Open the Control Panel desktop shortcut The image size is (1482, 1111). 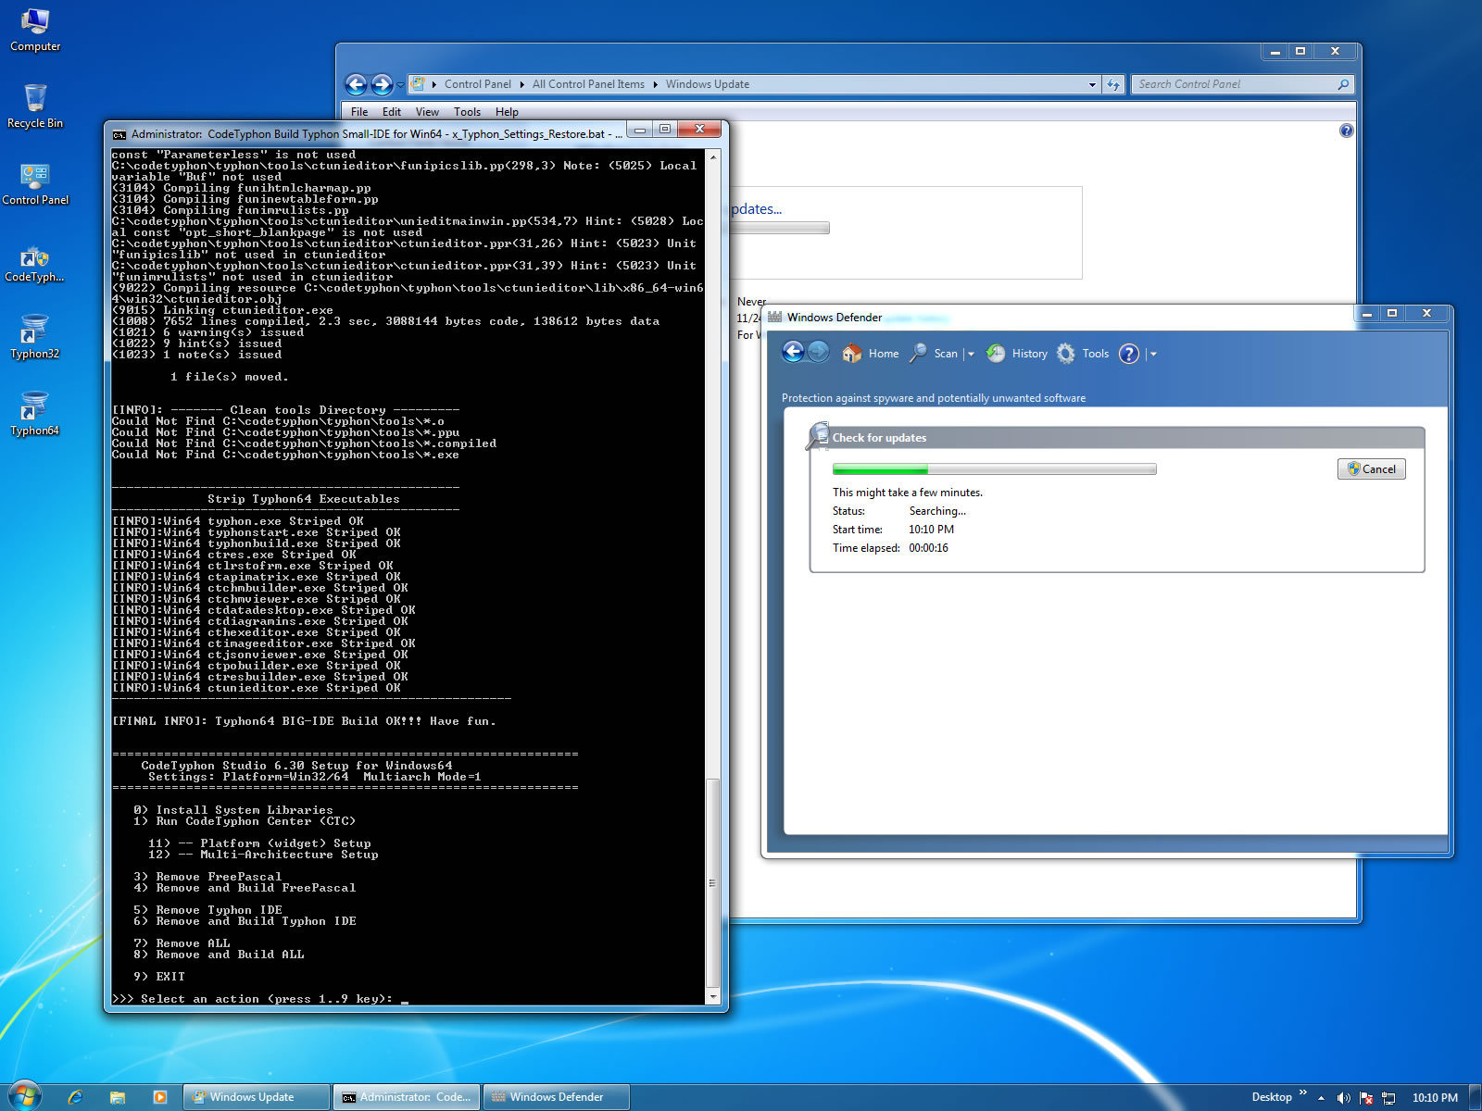click(35, 183)
